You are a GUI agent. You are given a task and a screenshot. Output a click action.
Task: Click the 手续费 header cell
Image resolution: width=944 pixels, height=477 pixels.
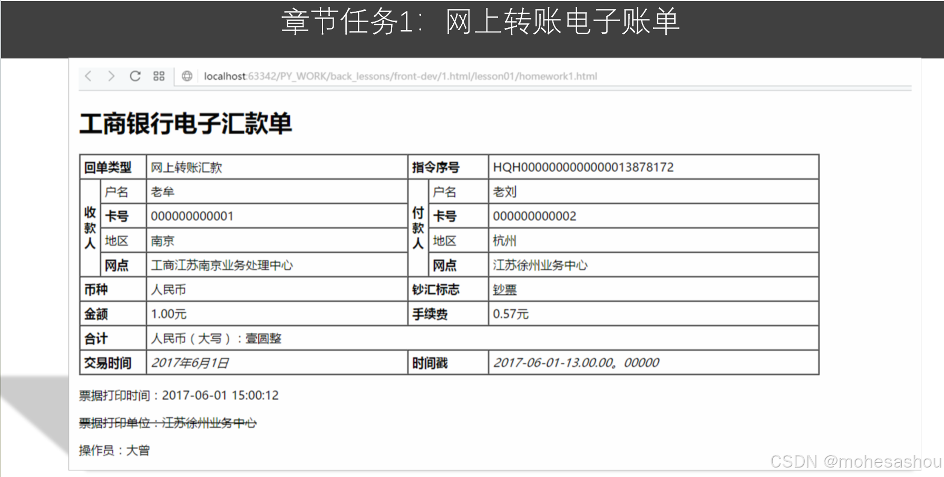pos(448,314)
